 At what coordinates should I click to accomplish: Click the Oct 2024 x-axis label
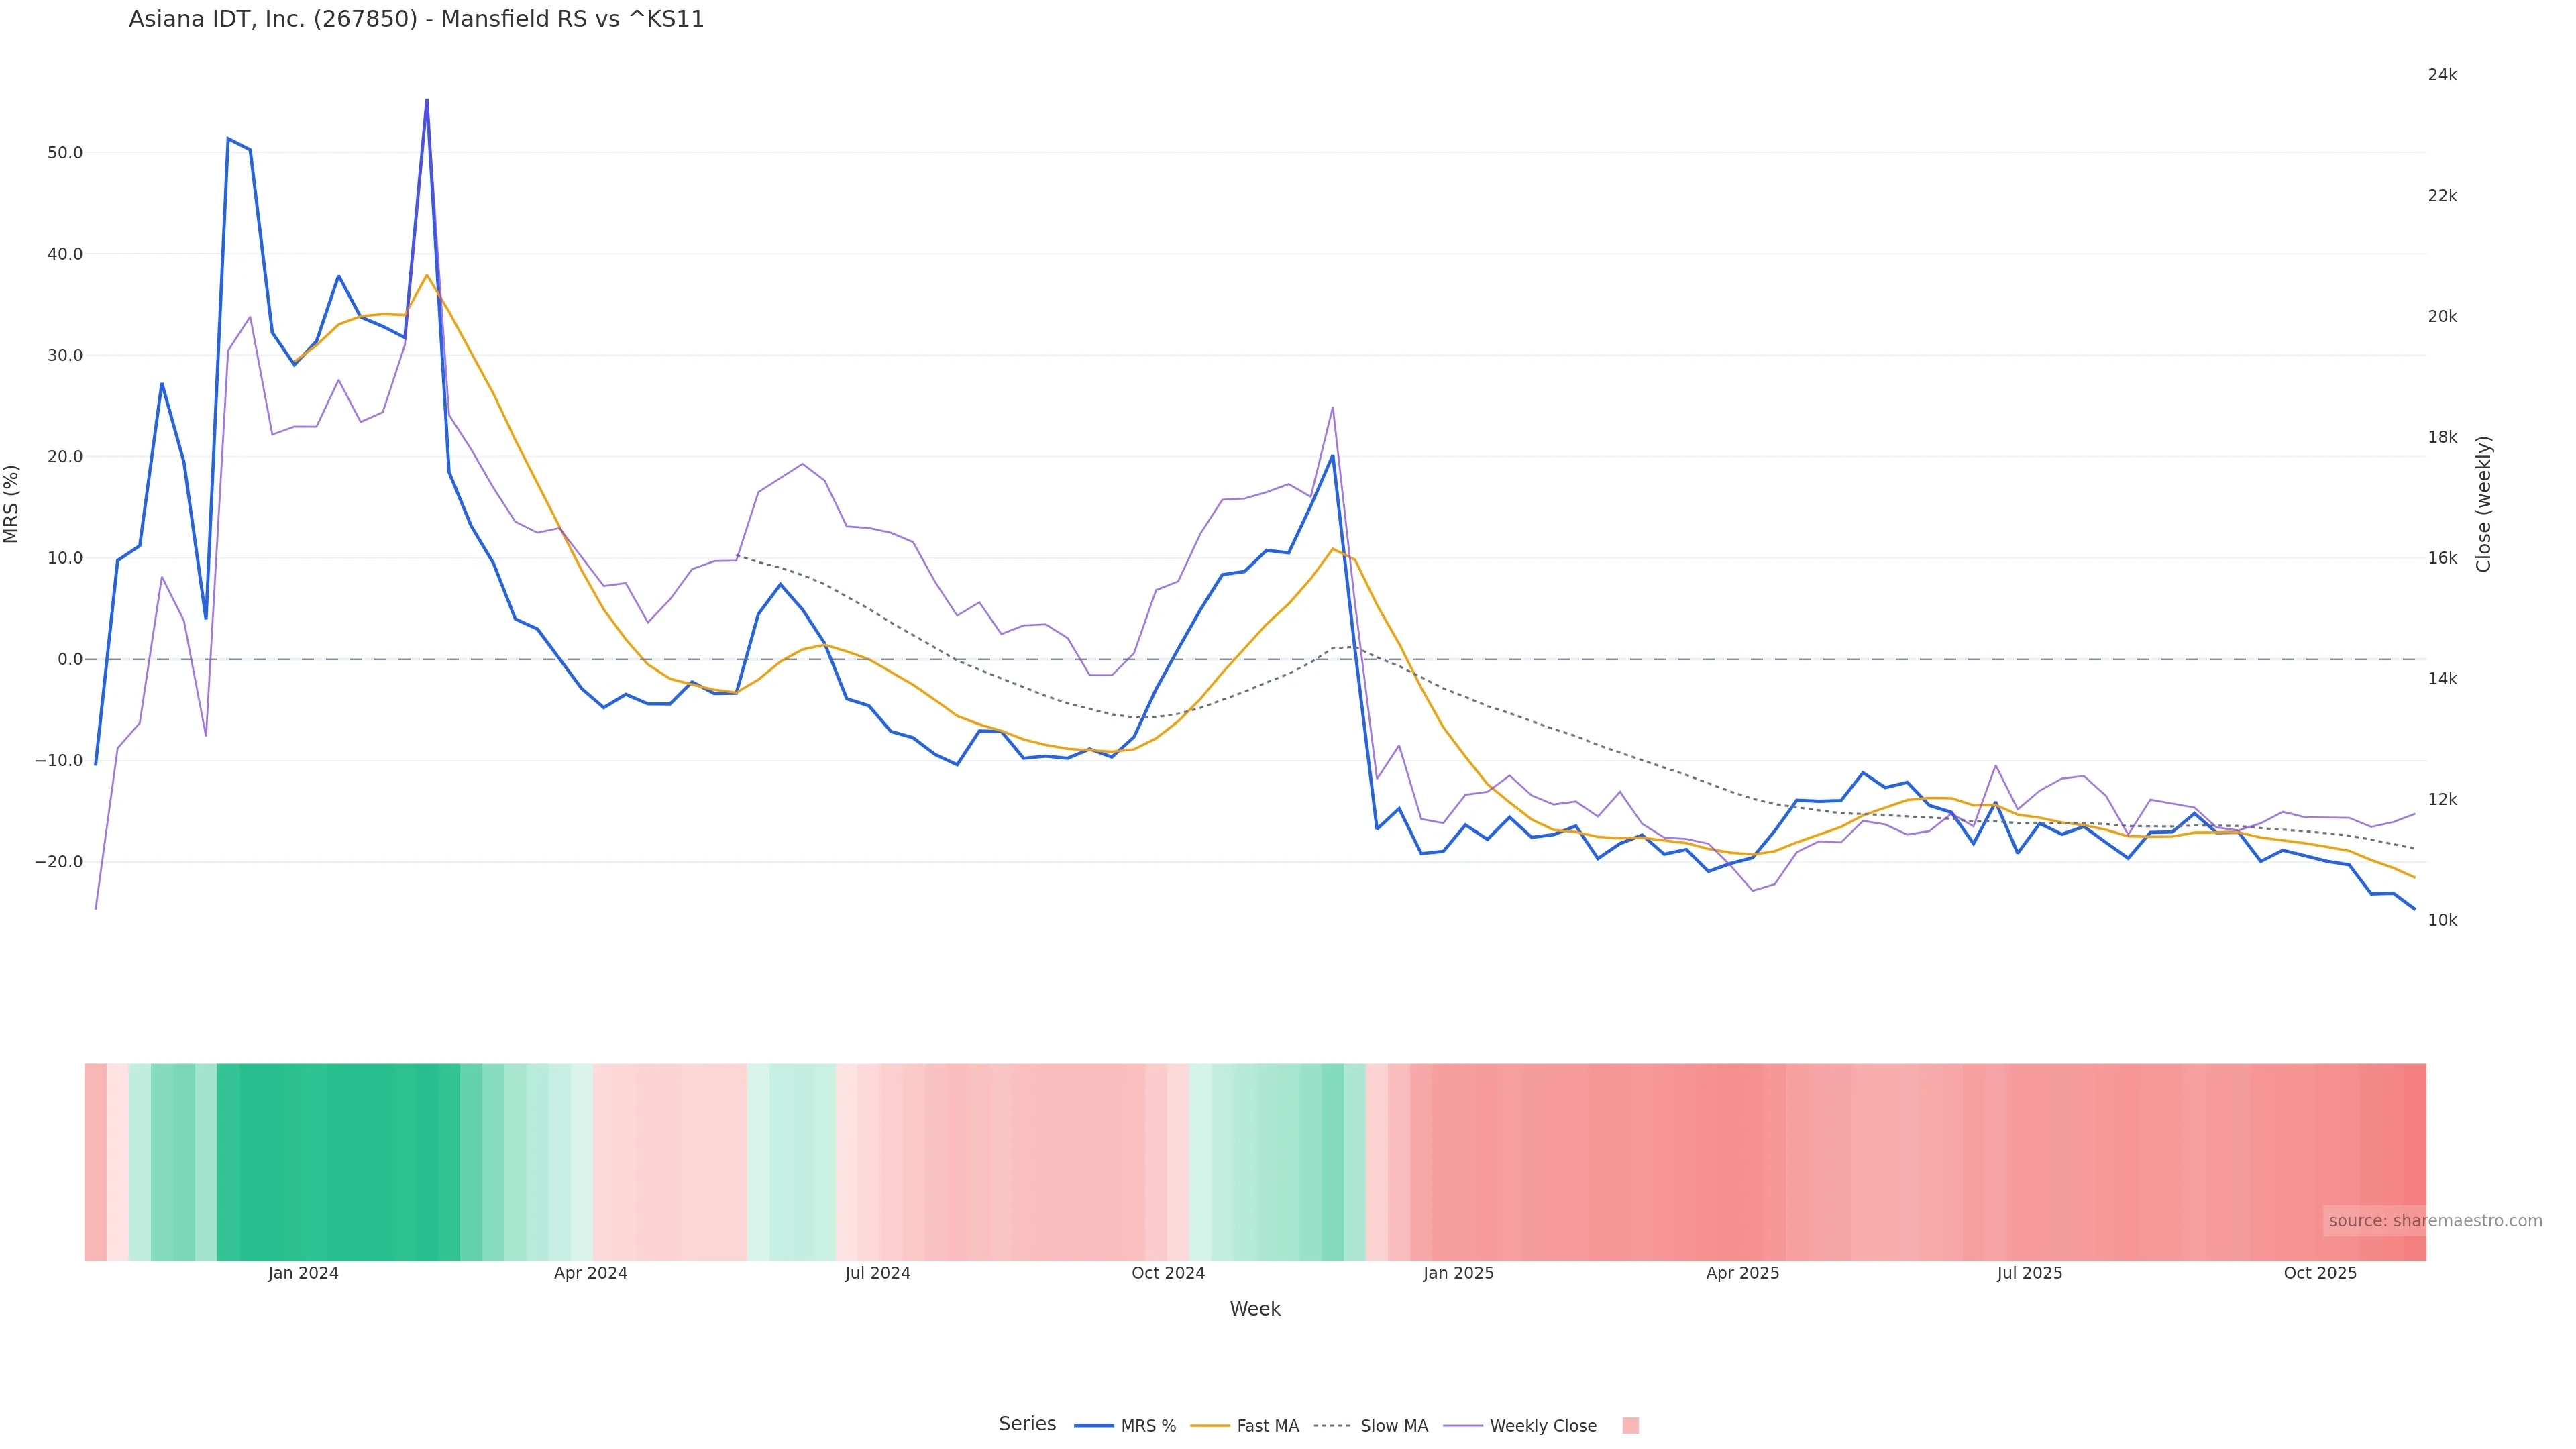(1168, 1273)
